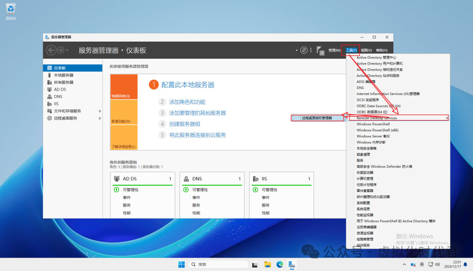Image resolution: width=473 pixels, height=271 pixels.
Task: Click the 添加角色和功能 link
Action: [x=187, y=102]
